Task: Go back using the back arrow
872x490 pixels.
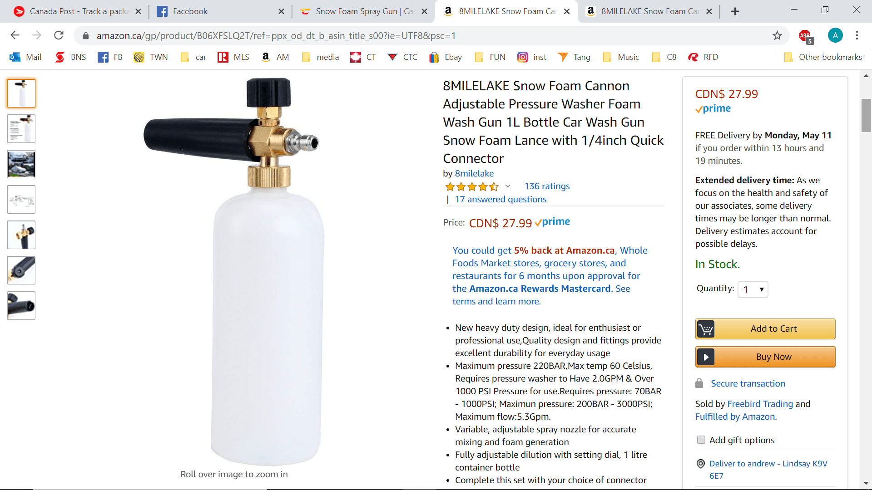Action: pos(15,35)
